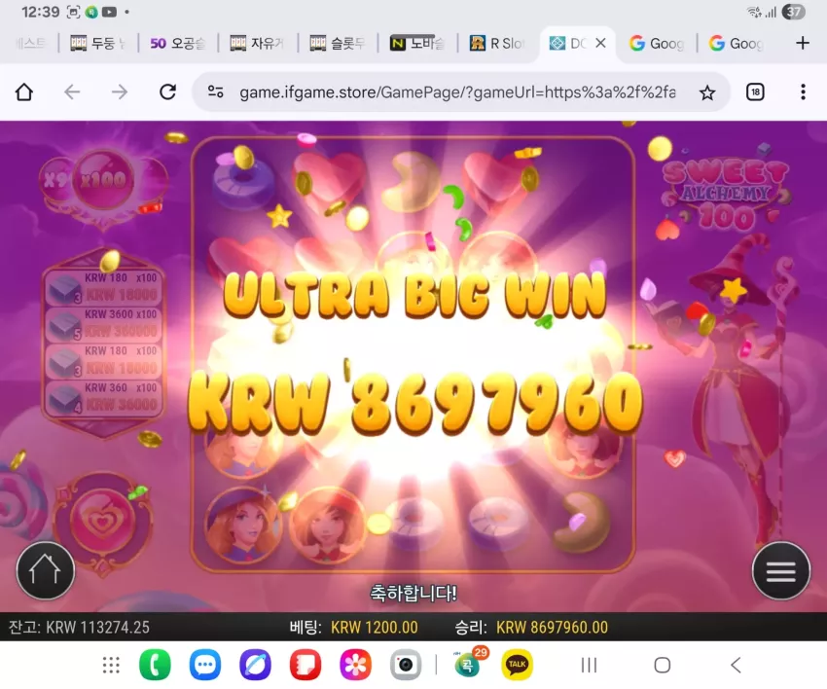Tap the x100 multiplier bubble
The width and height of the screenshot is (827, 689).
click(103, 180)
